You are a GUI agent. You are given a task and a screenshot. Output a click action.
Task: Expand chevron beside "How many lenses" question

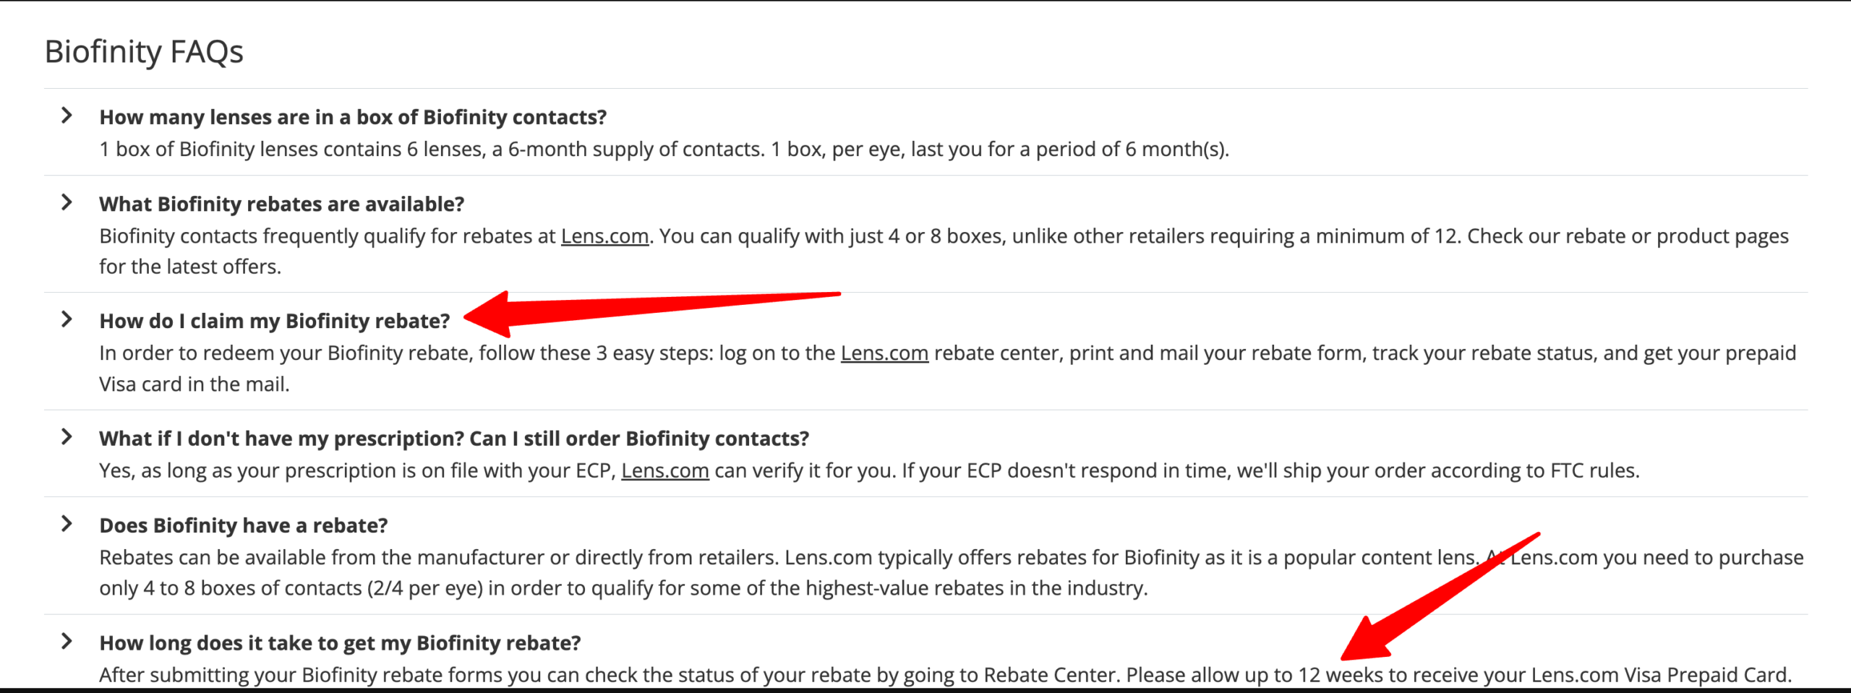67,116
